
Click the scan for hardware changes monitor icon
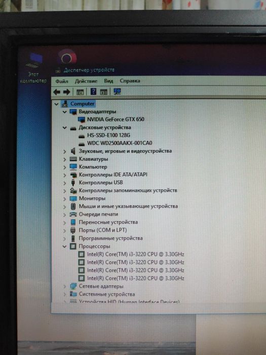[117, 91]
